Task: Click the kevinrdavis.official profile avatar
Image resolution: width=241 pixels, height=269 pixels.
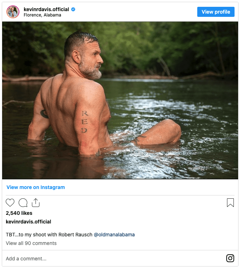Action: point(13,12)
